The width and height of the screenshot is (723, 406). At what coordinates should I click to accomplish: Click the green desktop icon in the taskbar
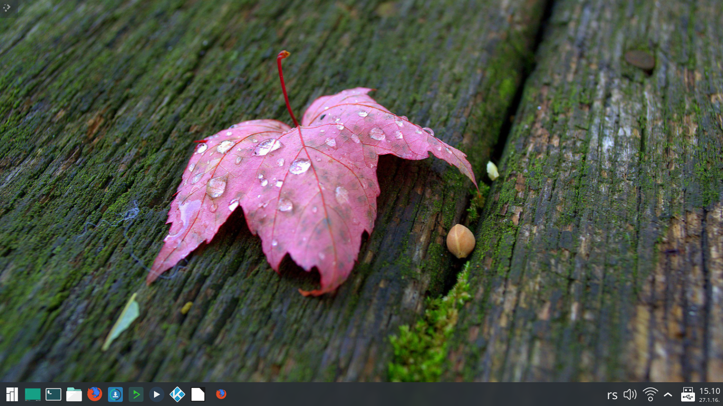pos(32,394)
